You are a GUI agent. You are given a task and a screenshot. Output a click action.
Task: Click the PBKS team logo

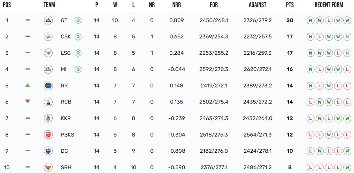coord(48,134)
